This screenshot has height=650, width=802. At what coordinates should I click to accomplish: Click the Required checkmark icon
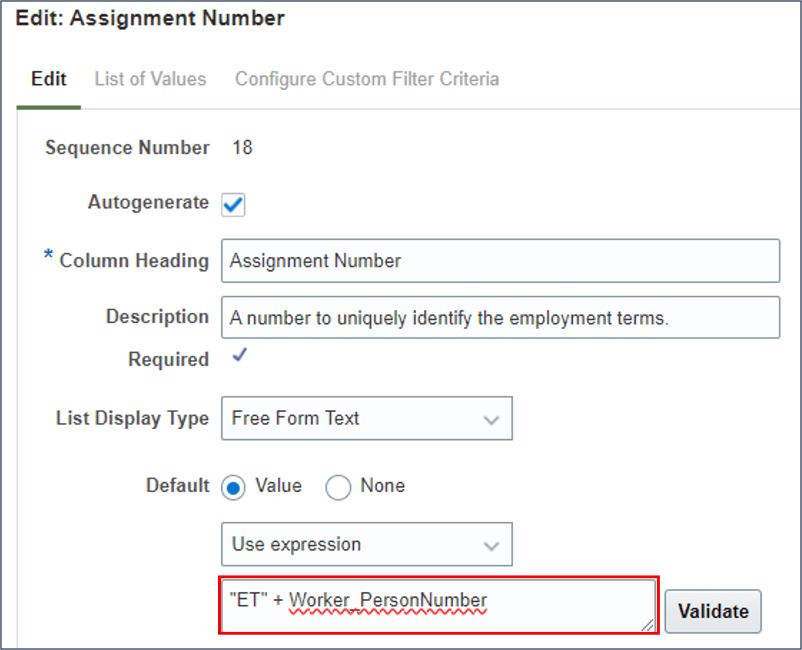[x=240, y=355]
